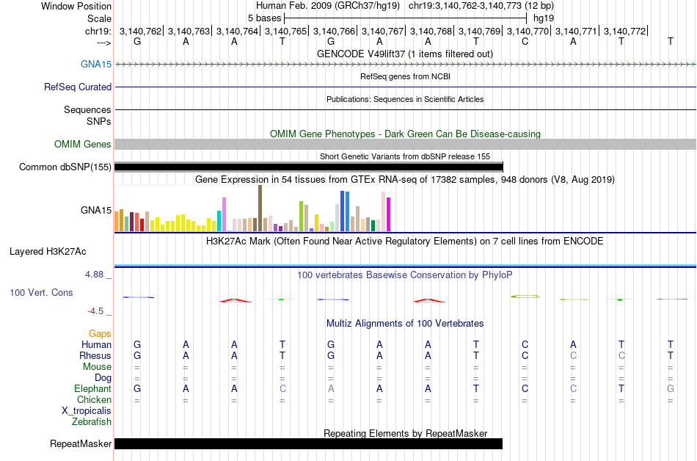The image size is (697, 461).
Task: Click 'chr19:3,140,762-3,140,773 (12 bp)' text
Action: pos(481,6)
